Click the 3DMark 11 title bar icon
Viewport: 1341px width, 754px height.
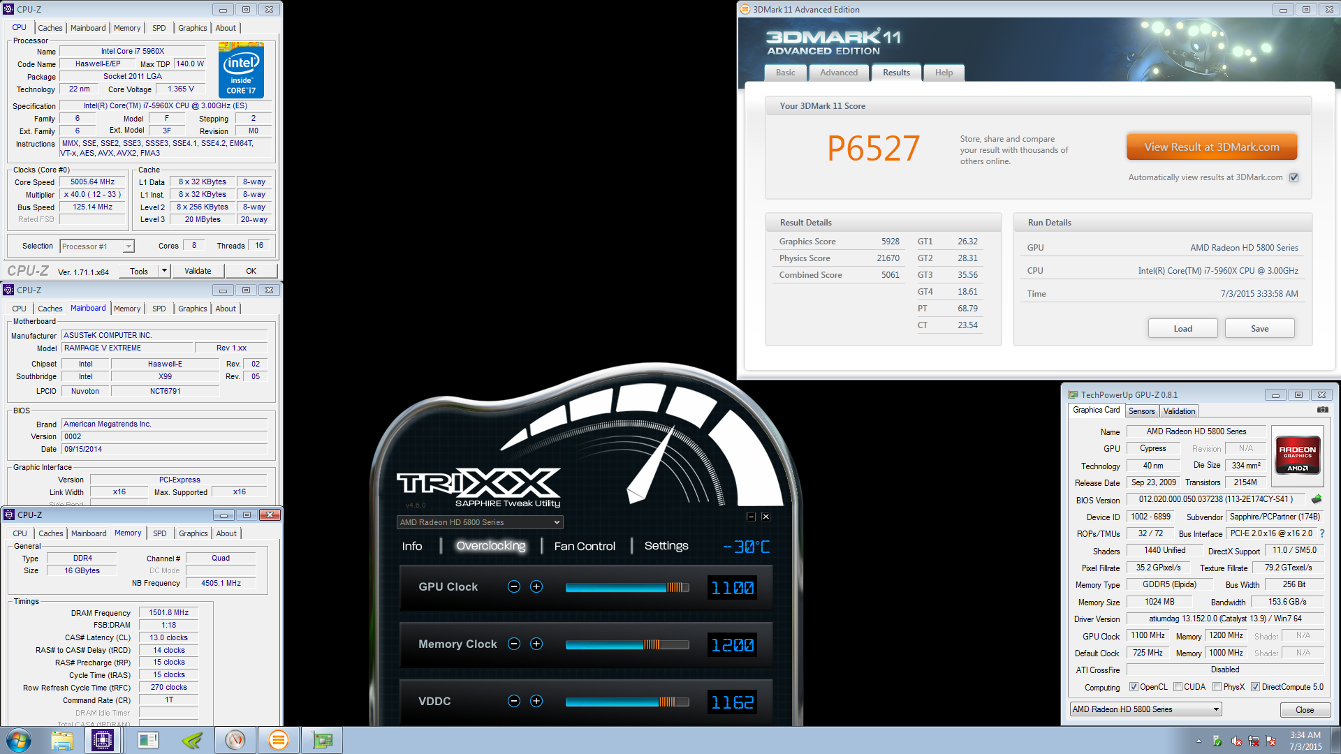point(745,9)
